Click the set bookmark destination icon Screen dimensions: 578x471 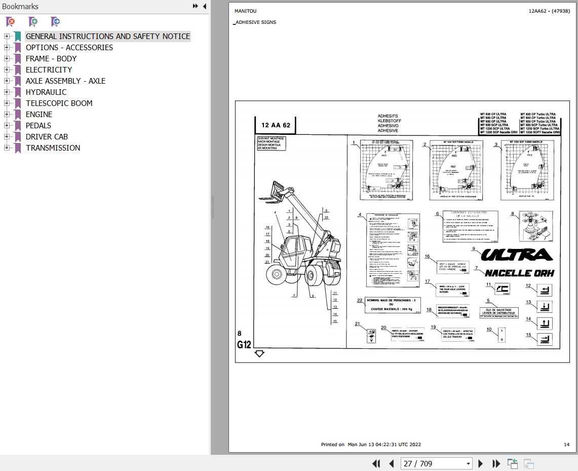tap(55, 22)
